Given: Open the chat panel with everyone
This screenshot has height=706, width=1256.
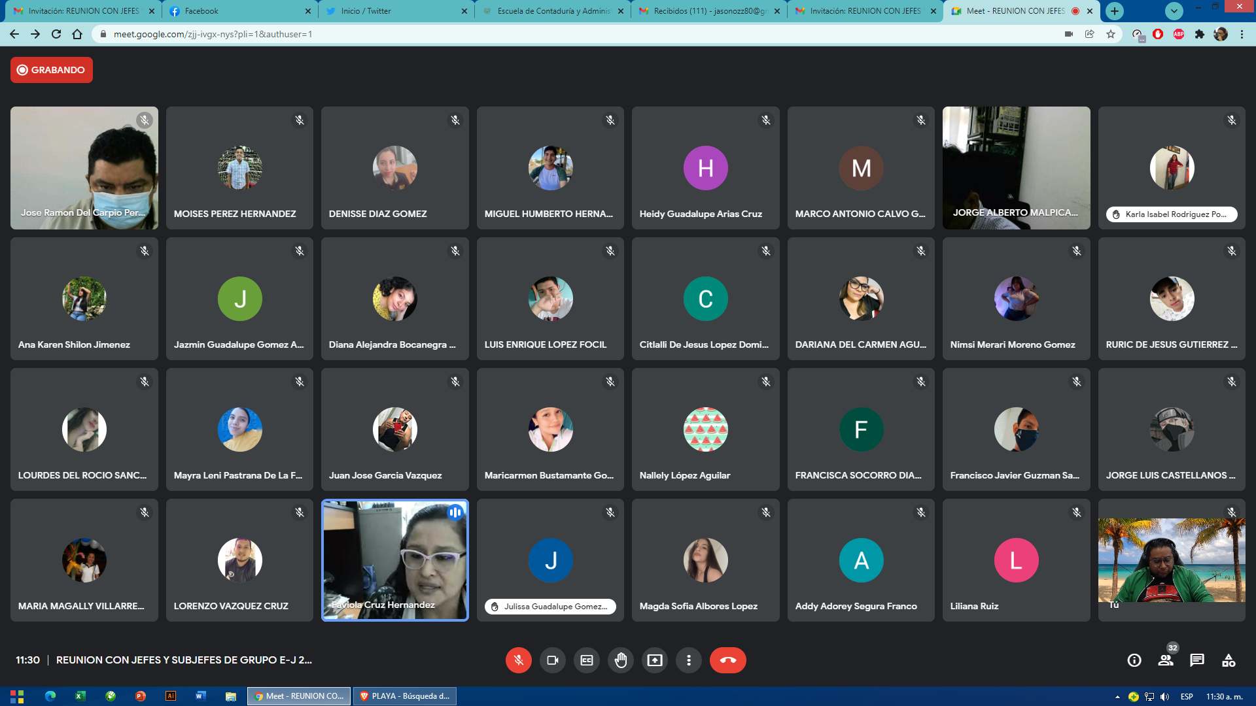Looking at the screenshot, I should click(1197, 660).
